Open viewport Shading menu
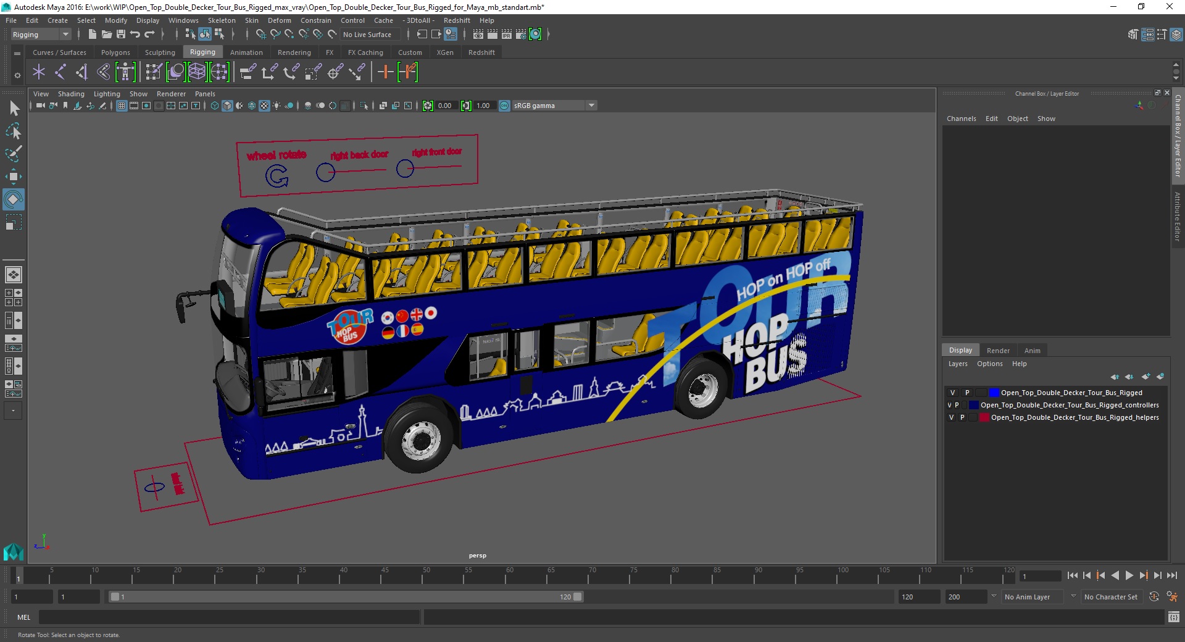The image size is (1185, 642). point(71,94)
